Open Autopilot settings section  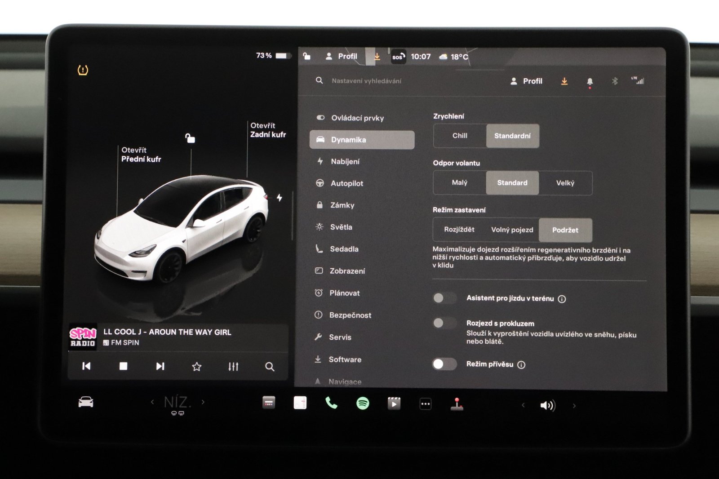click(x=362, y=183)
